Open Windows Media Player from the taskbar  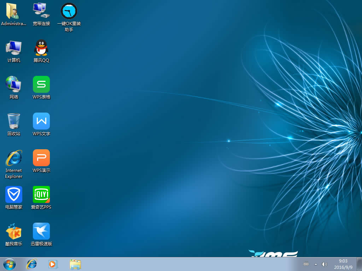(x=53, y=264)
